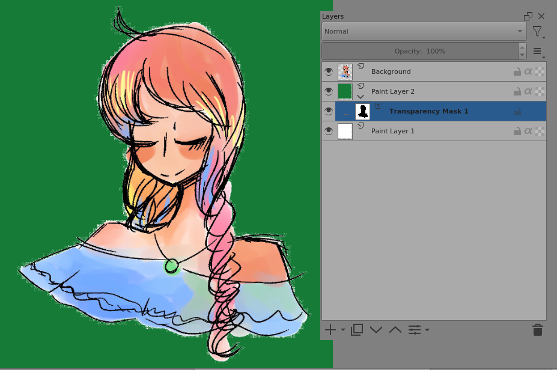Toggle inherit alpha on Paint Layer 1

coord(528,132)
